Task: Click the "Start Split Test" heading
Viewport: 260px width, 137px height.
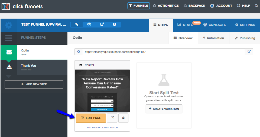Action: (164, 93)
